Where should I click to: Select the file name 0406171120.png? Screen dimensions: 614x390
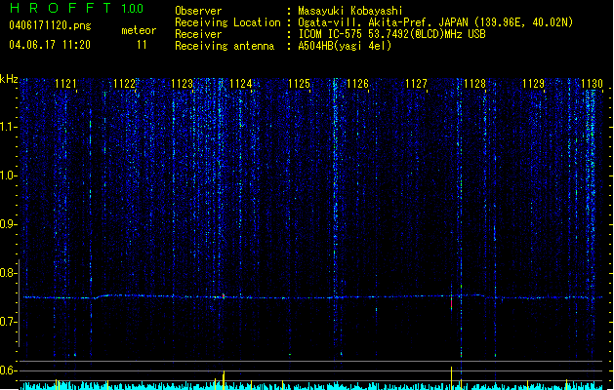point(50,25)
